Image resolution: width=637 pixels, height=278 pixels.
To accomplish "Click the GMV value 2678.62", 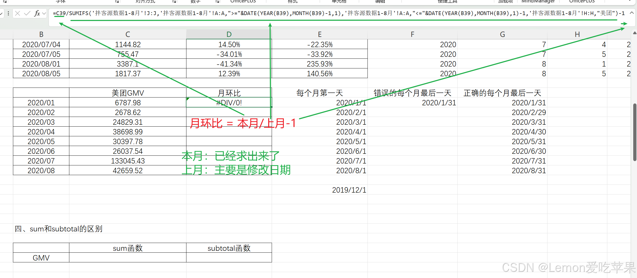I will point(128,112).
